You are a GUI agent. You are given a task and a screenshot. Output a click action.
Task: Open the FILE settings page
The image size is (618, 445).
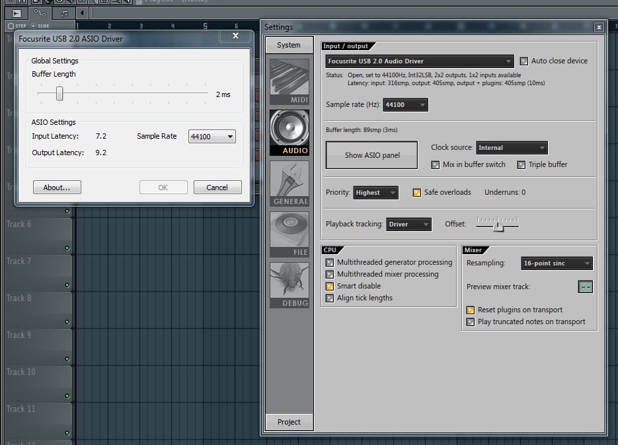tap(290, 234)
